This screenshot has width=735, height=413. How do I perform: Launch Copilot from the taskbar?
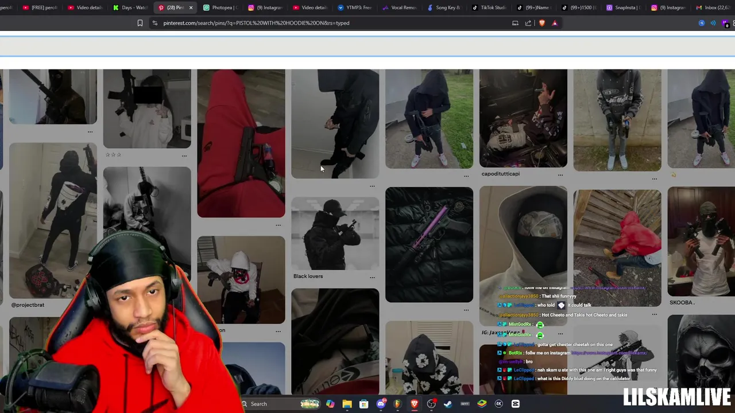coord(330,404)
